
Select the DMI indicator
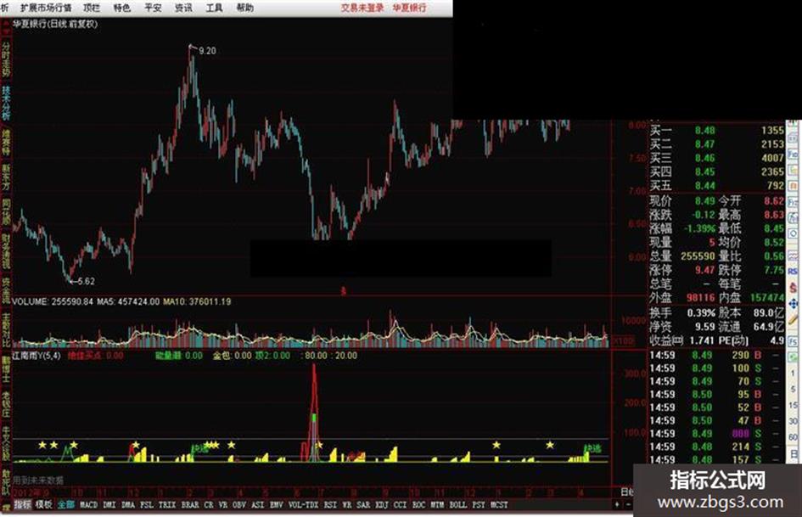click(x=109, y=505)
